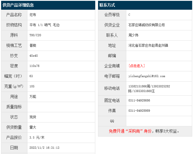Click the product name value 坯布
This screenshot has height=154, width=193.
click(x=33, y=15)
